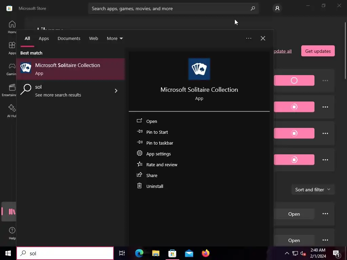Image resolution: width=347 pixels, height=260 pixels.
Task: Open Help in Store sidebar
Action: point(12,233)
